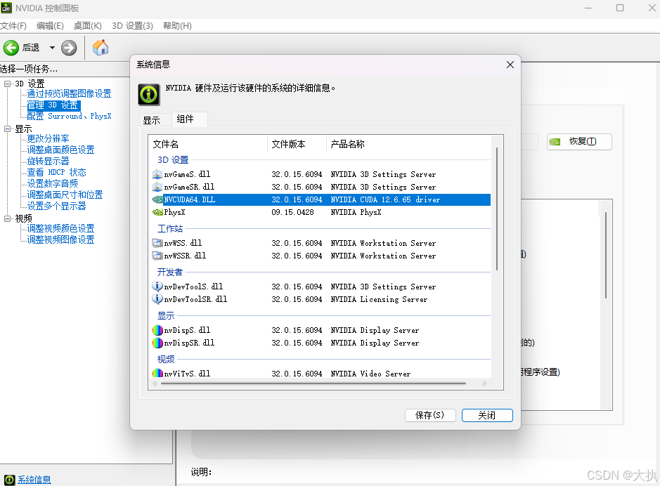Click the NVIDIA logo on 恢复 button
The width and height of the screenshot is (660, 486).
tap(555, 142)
